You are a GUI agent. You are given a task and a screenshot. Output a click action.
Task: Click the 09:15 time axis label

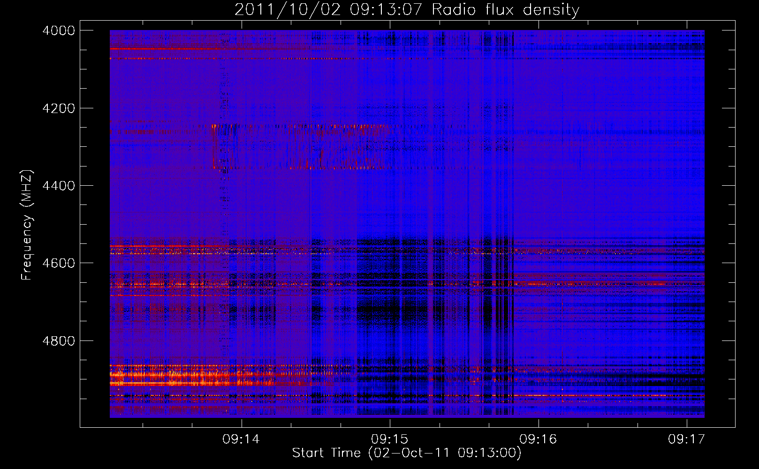[x=390, y=439]
